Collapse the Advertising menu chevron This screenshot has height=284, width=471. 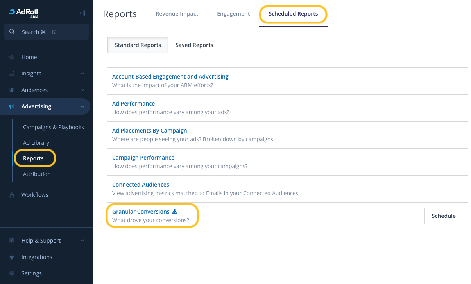(x=82, y=106)
